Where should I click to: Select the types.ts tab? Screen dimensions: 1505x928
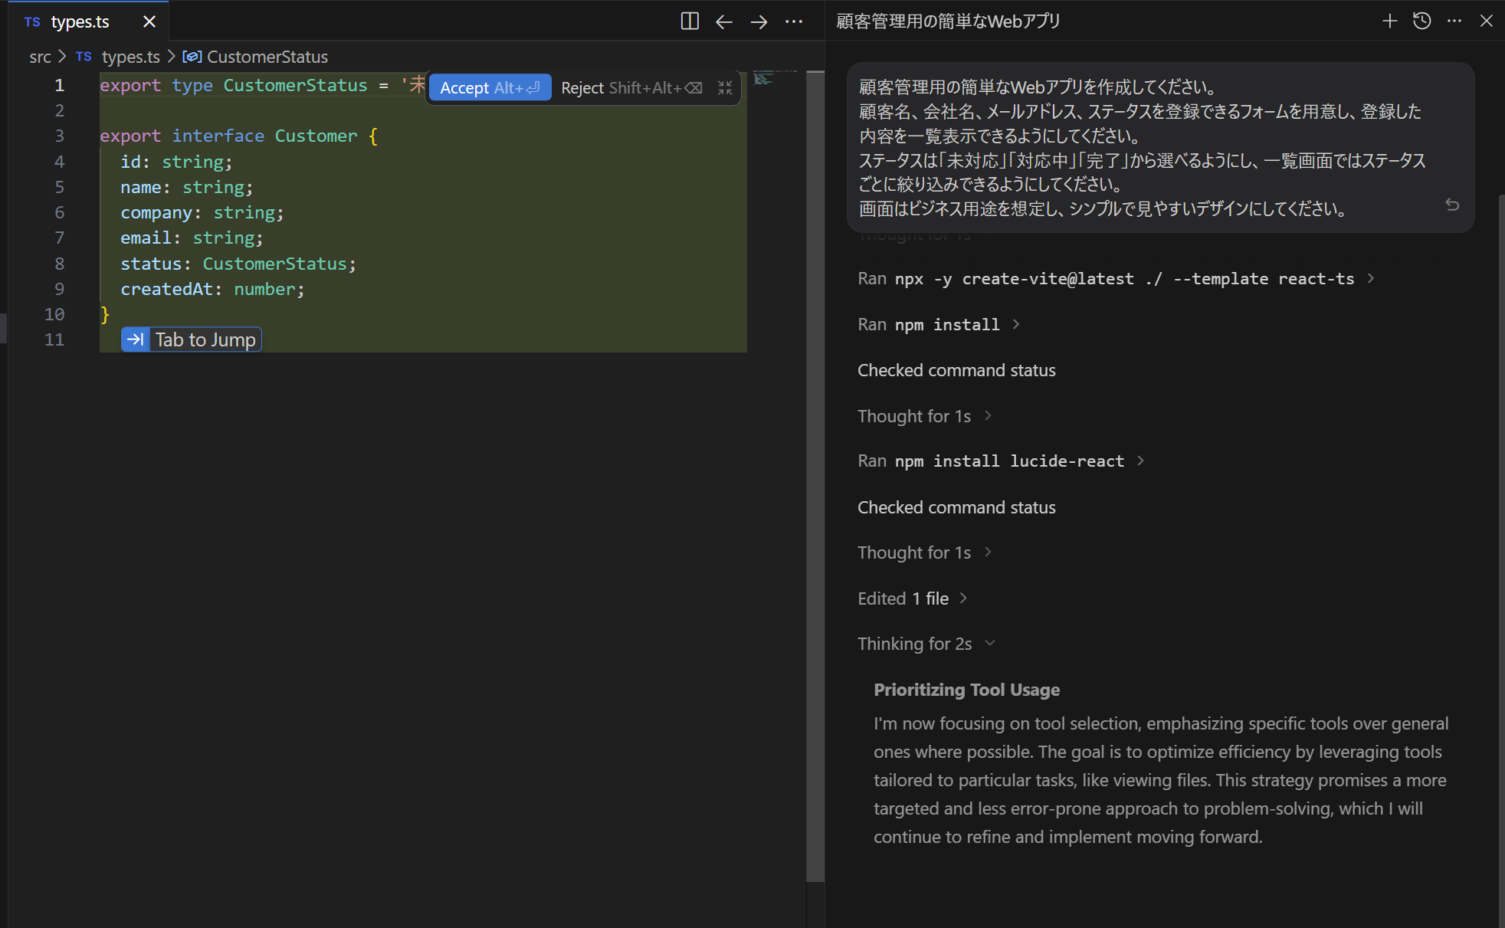[80, 21]
